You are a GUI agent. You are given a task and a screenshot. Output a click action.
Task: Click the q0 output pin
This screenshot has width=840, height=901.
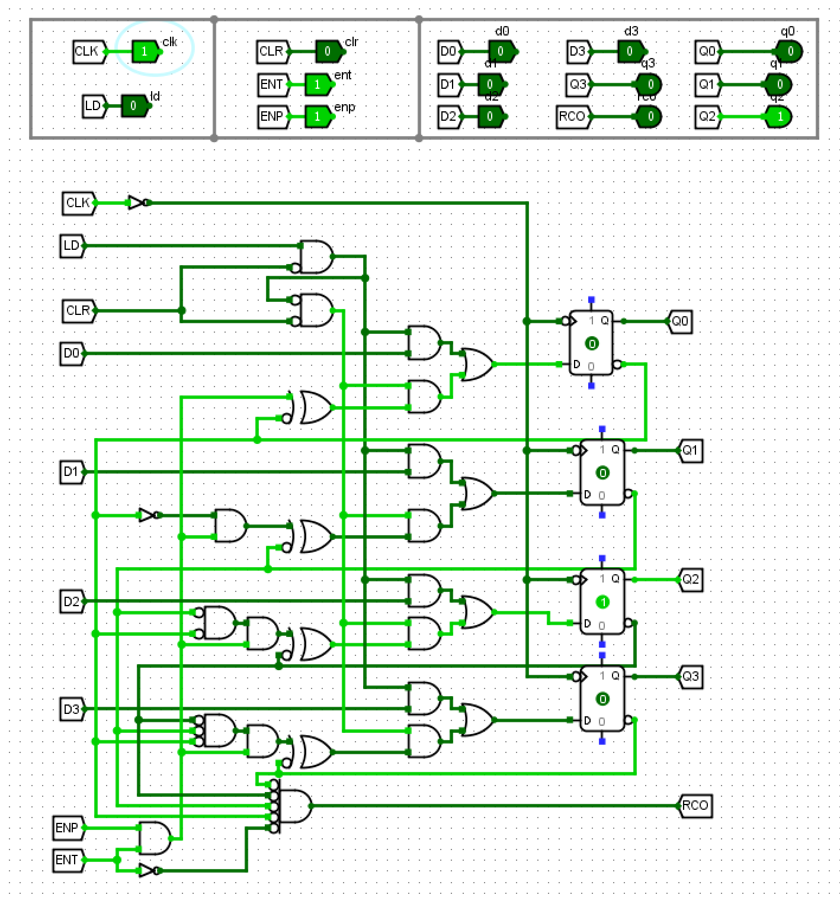tap(789, 52)
